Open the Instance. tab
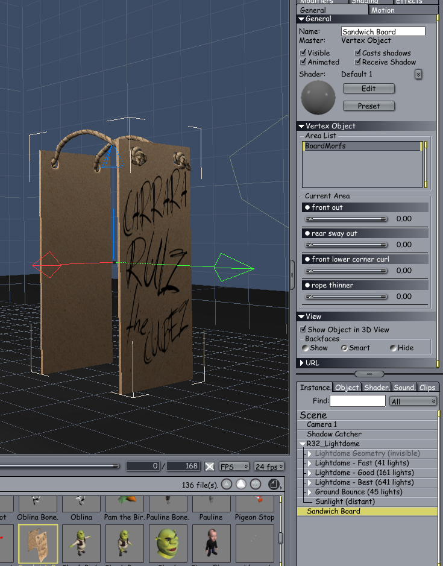Screen dimensions: 443x566 tap(315, 388)
